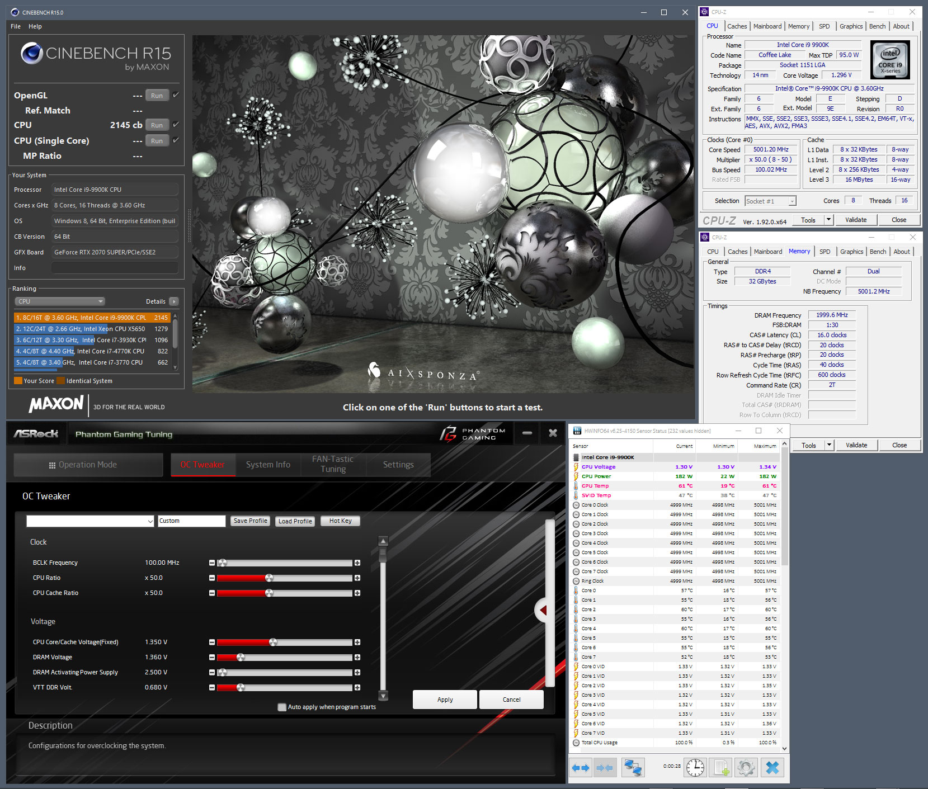Increase CPU Cache Ratio with plus icon
Image resolution: width=928 pixels, height=789 pixels.
pos(357,593)
